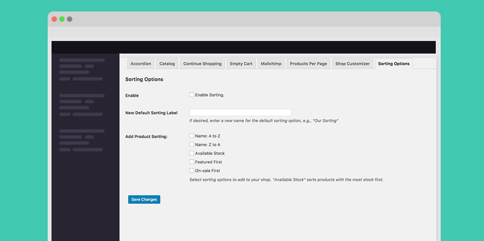484x241 pixels.
Task: Tick the Enable Sorting checkbox
Action: coord(192,95)
